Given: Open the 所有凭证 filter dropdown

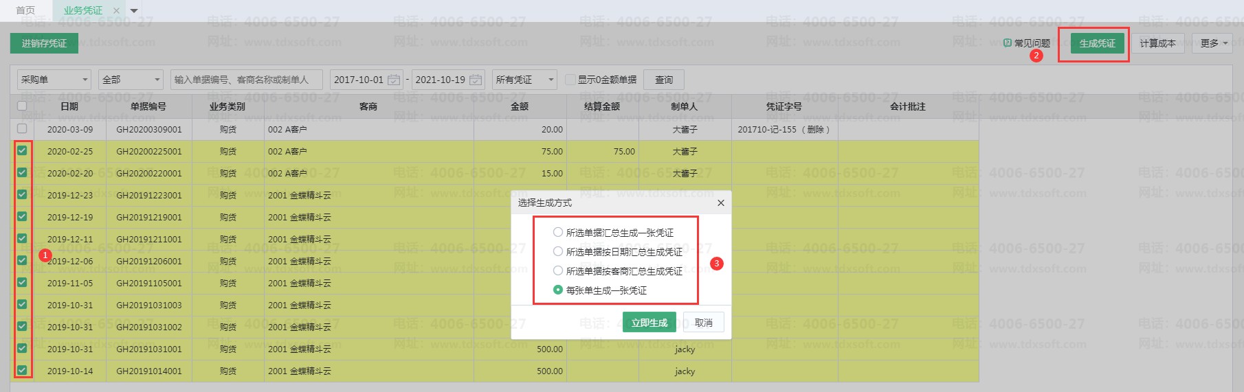Looking at the screenshot, I should point(525,80).
